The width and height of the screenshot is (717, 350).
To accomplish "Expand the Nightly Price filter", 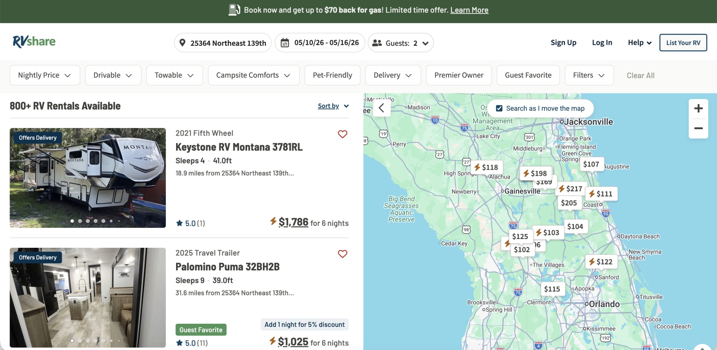I will click(x=45, y=75).
